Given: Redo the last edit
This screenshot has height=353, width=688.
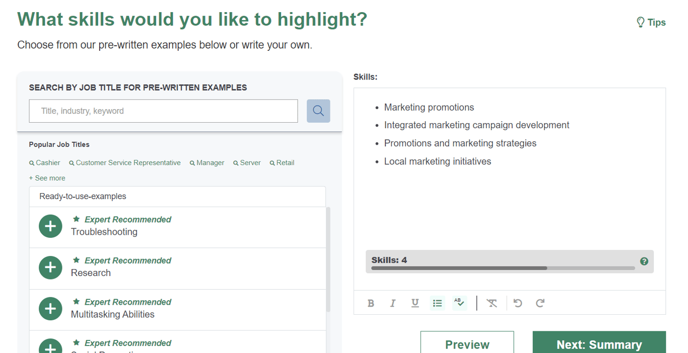Looking at the screenshot, I should pos(540,303).
